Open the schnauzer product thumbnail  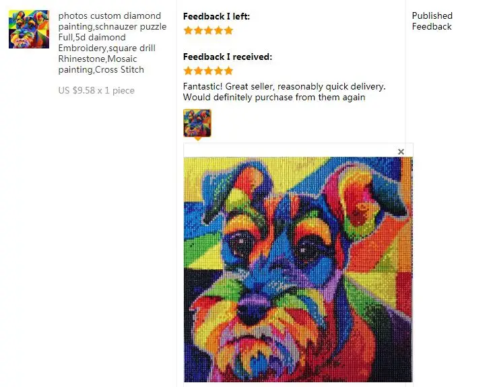(x=29, y=29)
